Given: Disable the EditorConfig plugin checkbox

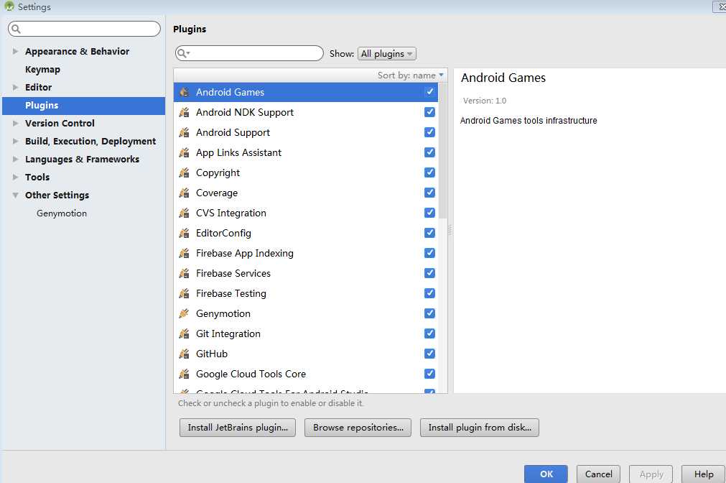Looking at the screenshot, I should coord(429,233).
